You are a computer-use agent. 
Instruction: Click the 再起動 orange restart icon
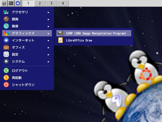[6, 78]
